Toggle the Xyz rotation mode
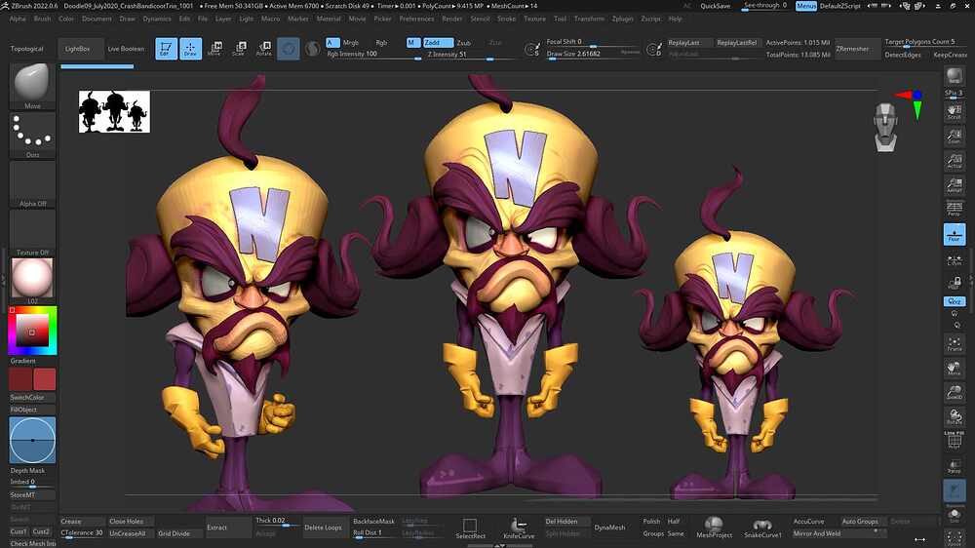This screenshot has width=975, height=548. pyautogui.click(x=954, y=301)
